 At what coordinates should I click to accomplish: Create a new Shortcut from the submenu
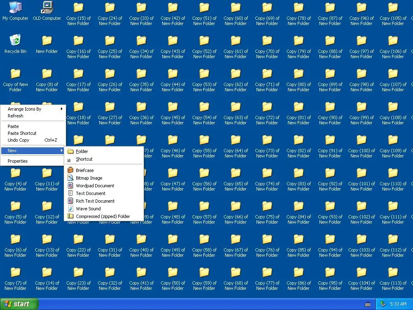tap(104, 159)
